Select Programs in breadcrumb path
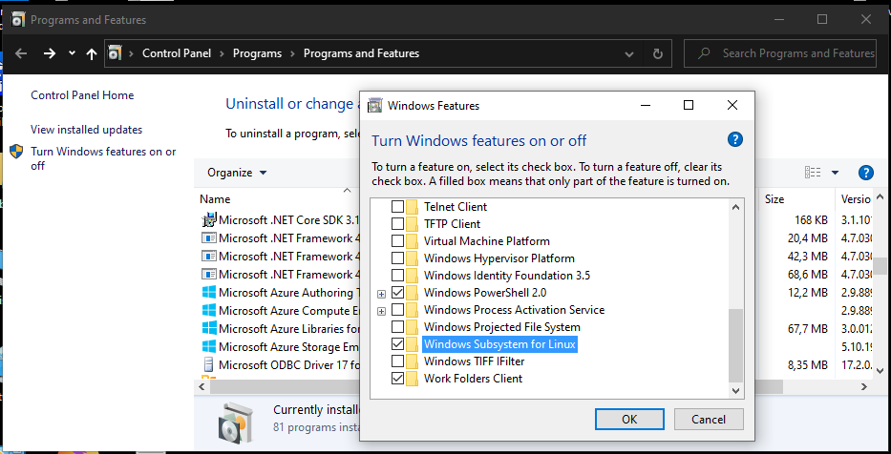 point(258,53)
